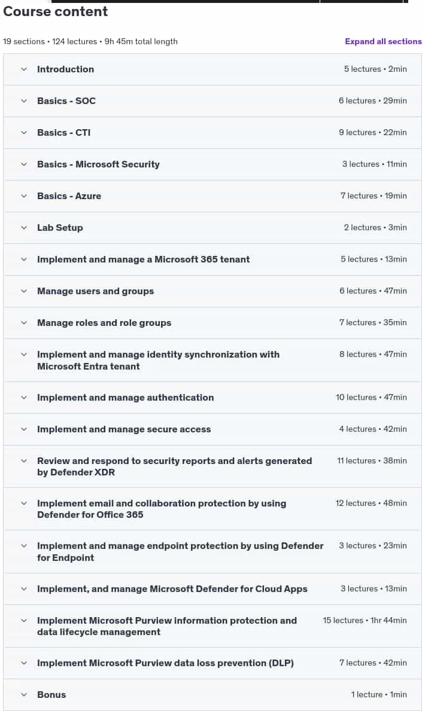
Task: Expand Purview data loss prevention (DLP) chevron
Action: tap(24, 663)
